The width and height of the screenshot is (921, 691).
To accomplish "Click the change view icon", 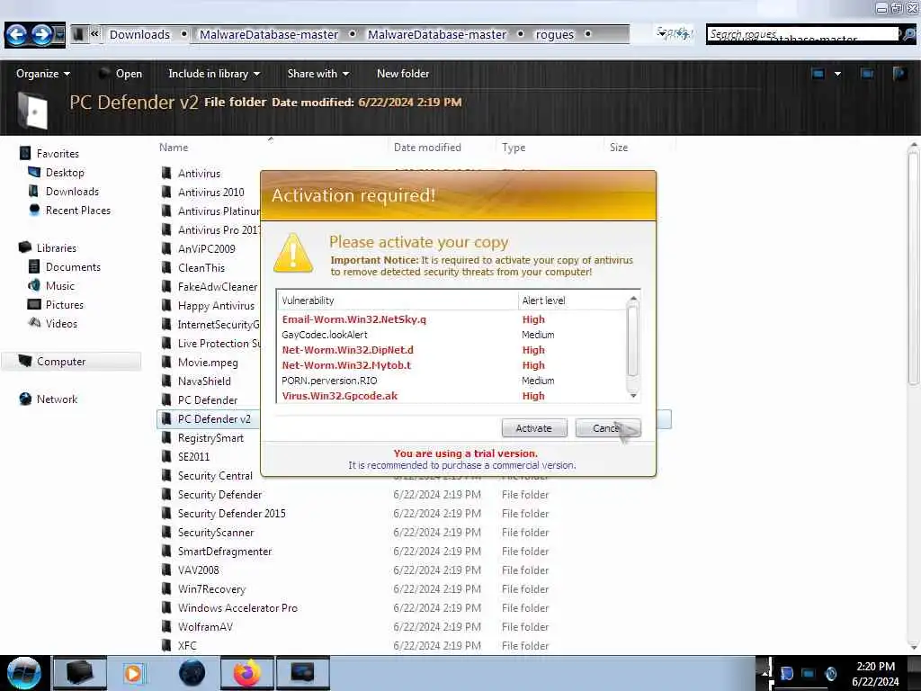I will [x=818, y=74].
